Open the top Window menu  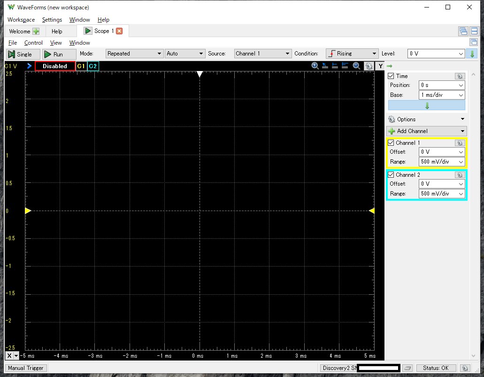(x=80, y=20)
